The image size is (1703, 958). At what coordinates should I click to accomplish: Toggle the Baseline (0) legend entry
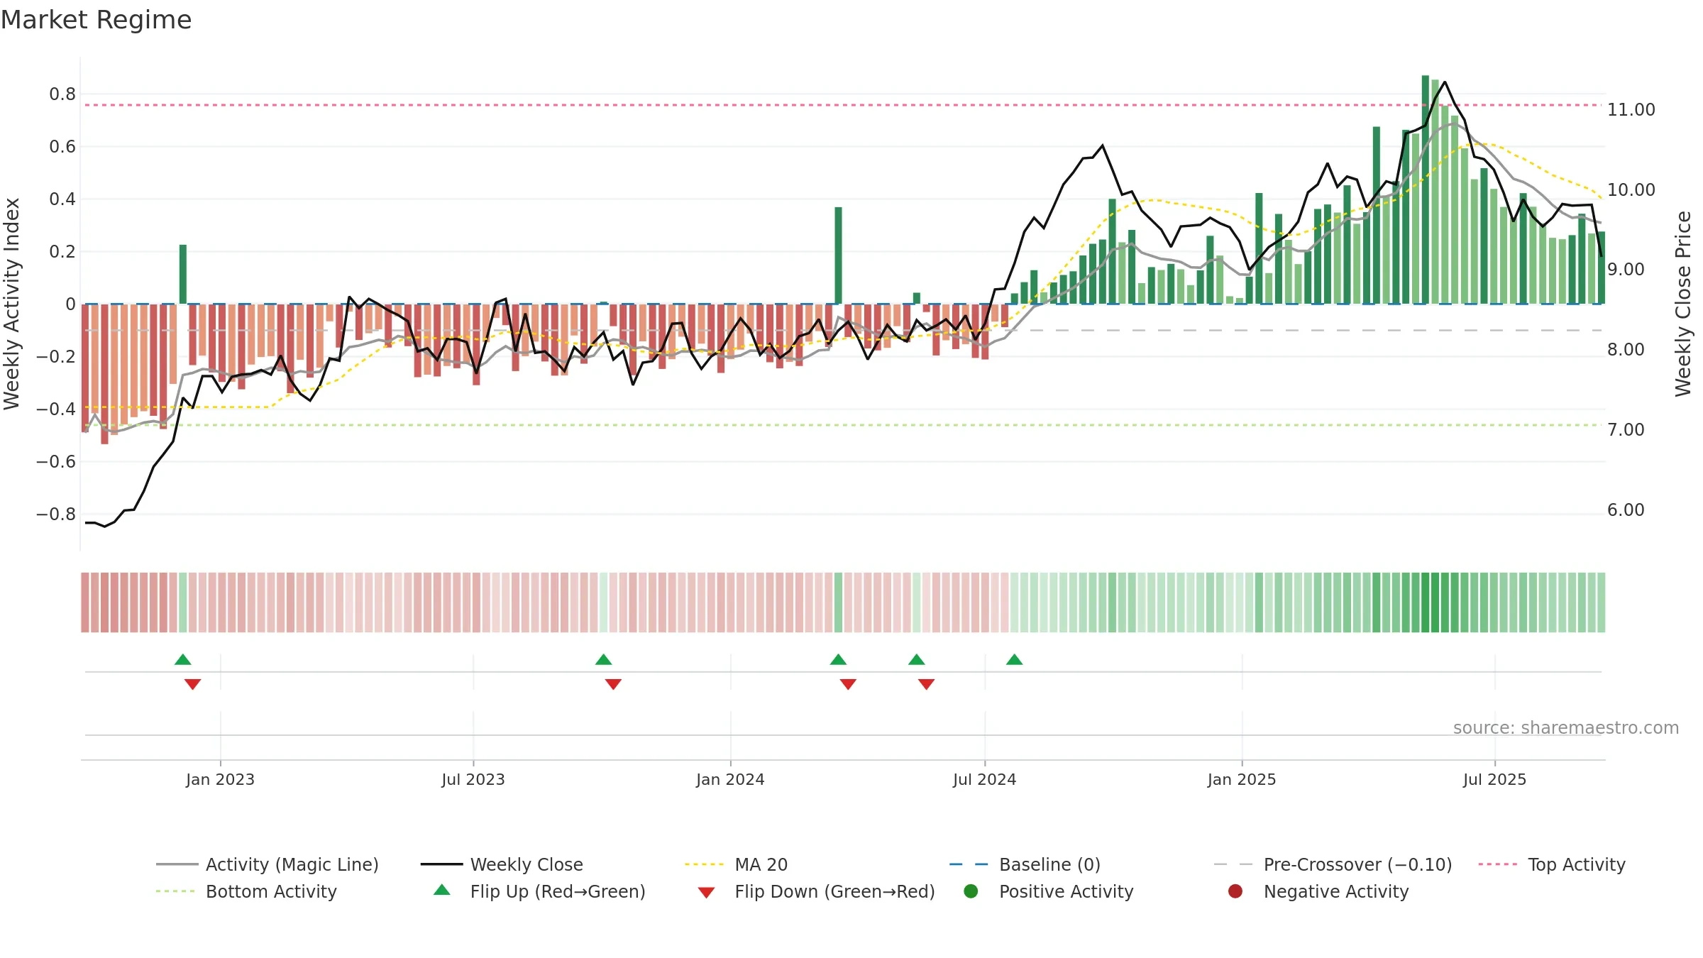point(1025,864)
